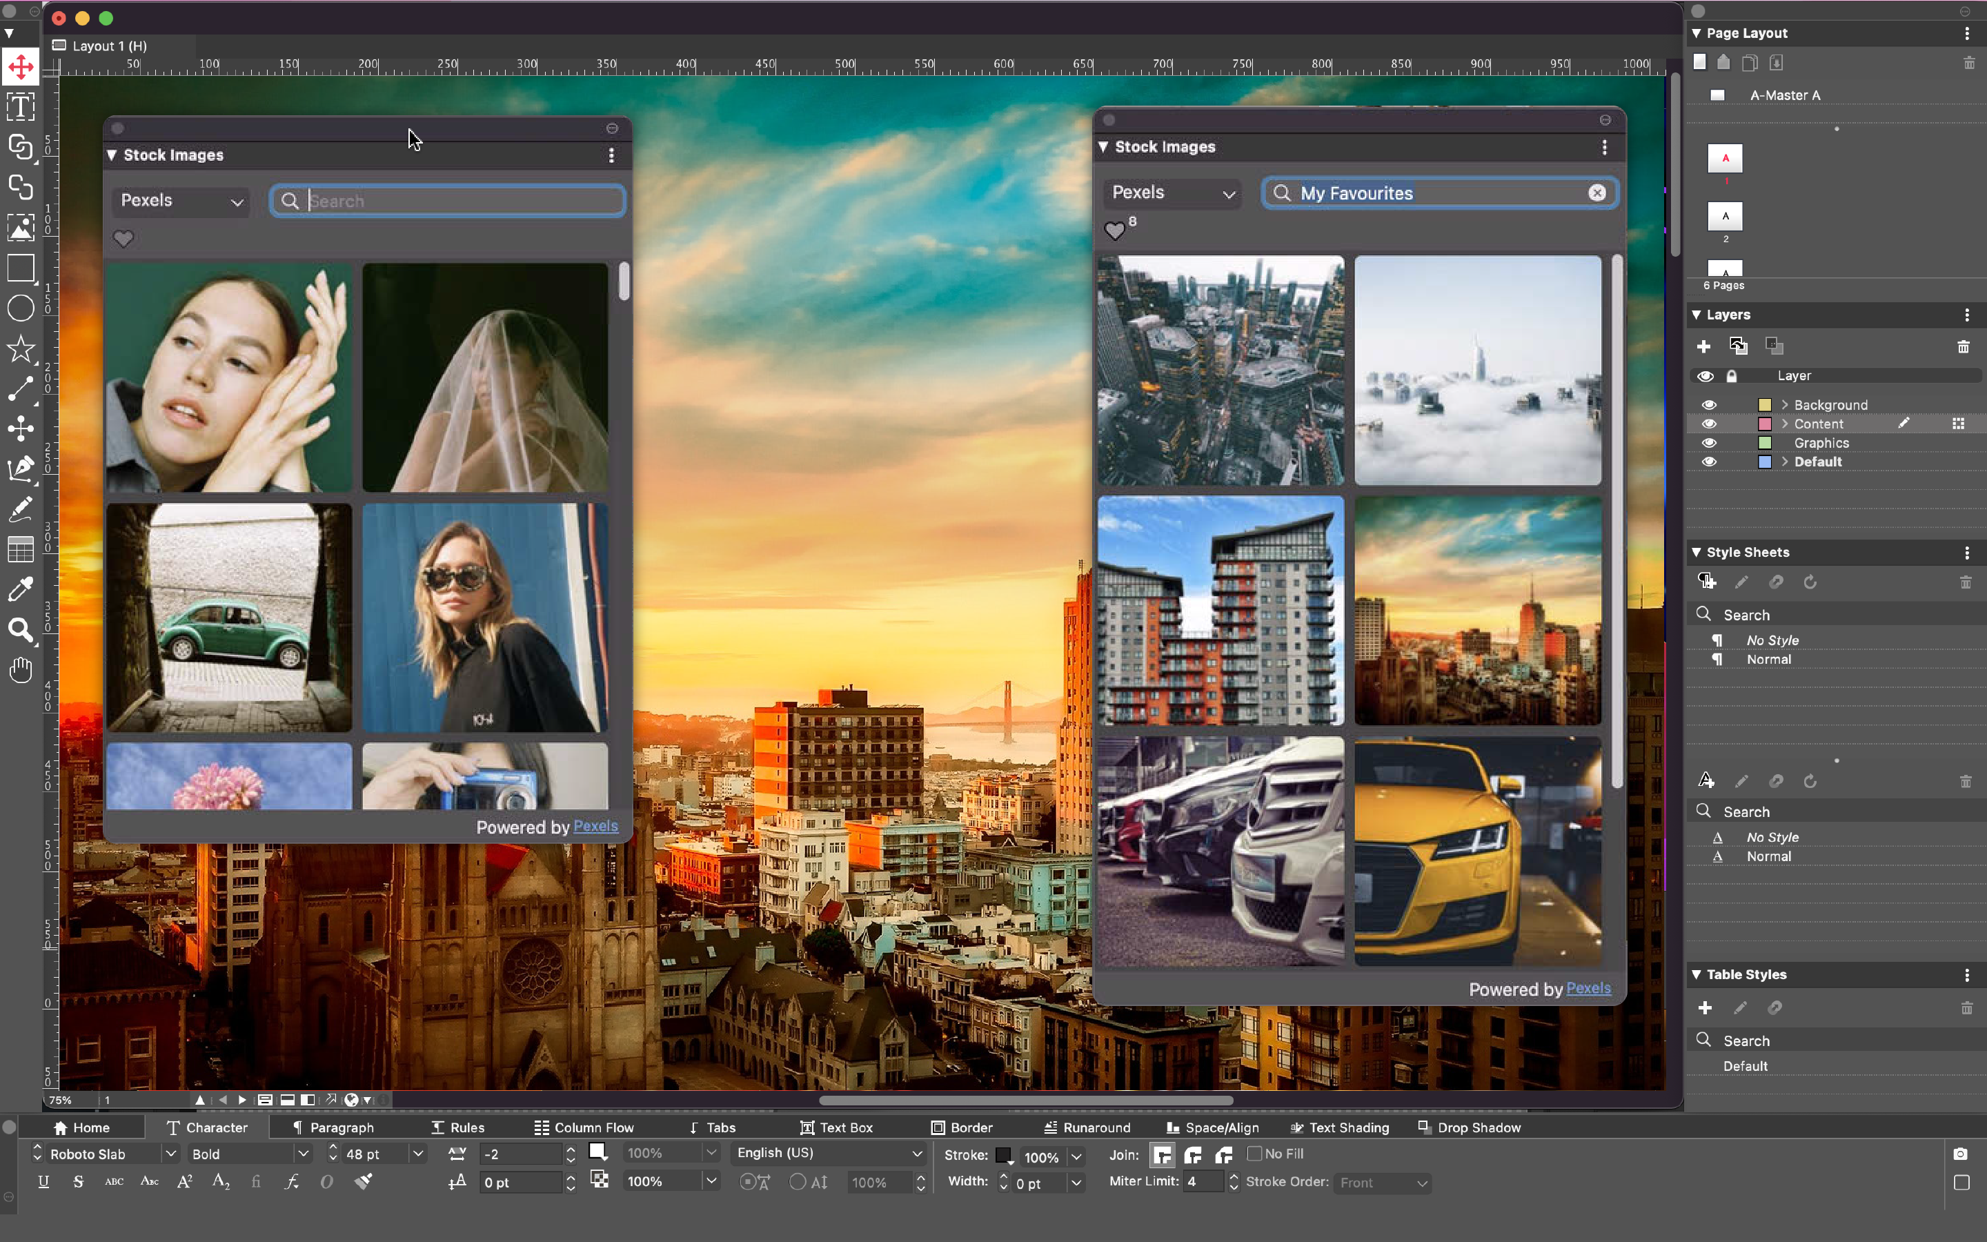Click the favourites heart in left panel
This screenshot has height=1242, width=1987.
click(123, 239)
